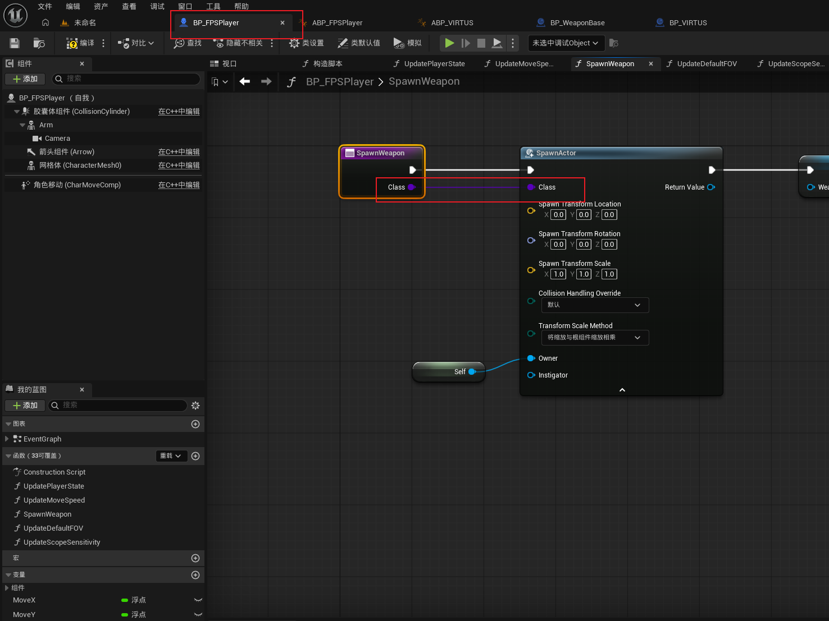
Task: Open the 重载 override dropdown
Action: click(x=171, y=456)
